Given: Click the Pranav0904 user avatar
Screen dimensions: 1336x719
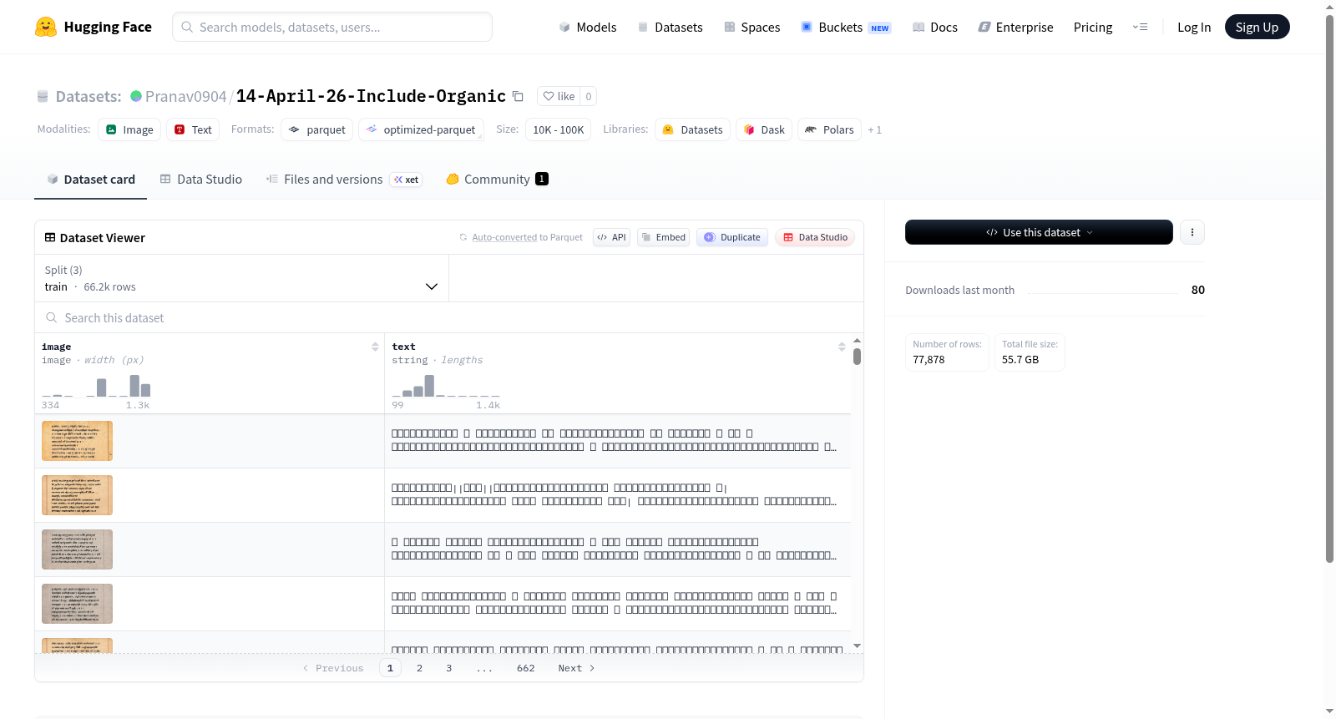Looking at the screenshot, I should click(136, 96).
